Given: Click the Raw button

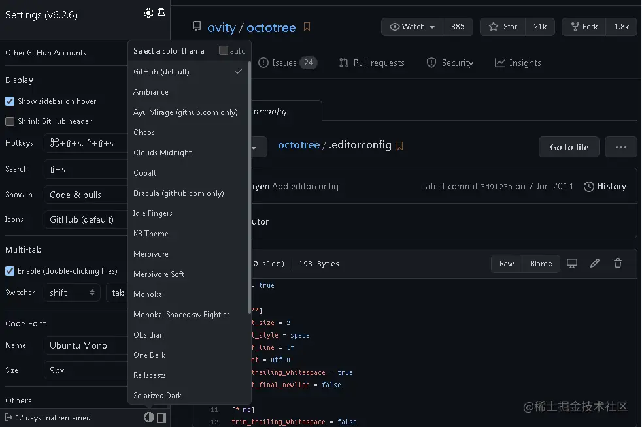Looking at the screenshot, I should [507, 264].
